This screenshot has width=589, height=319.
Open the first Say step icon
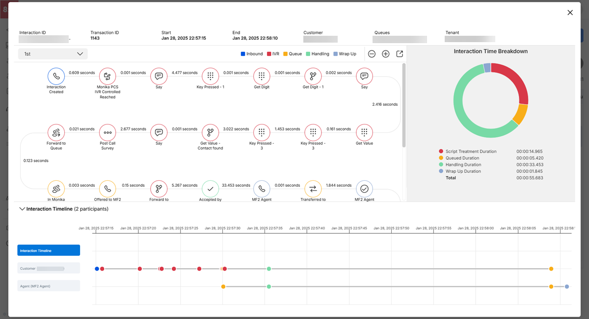(x=159, y=76)
